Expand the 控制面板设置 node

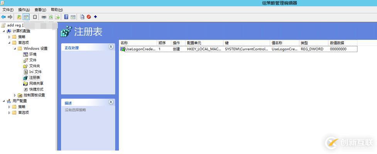pyautogui.click(x=15, y=95)
